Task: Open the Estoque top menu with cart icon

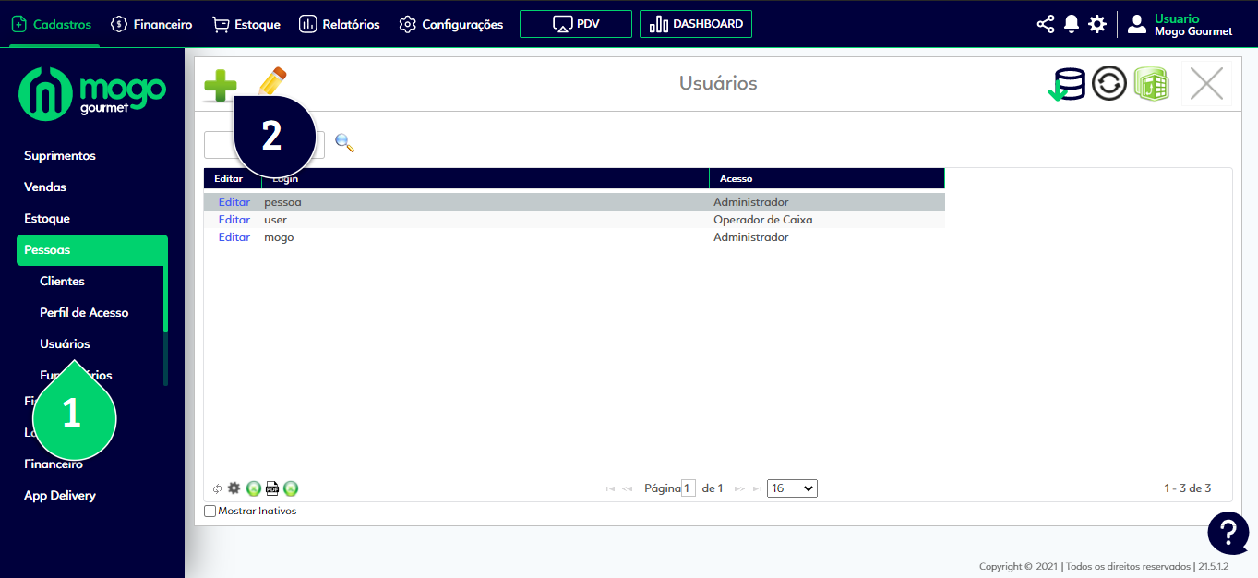Action: (246, 24)
